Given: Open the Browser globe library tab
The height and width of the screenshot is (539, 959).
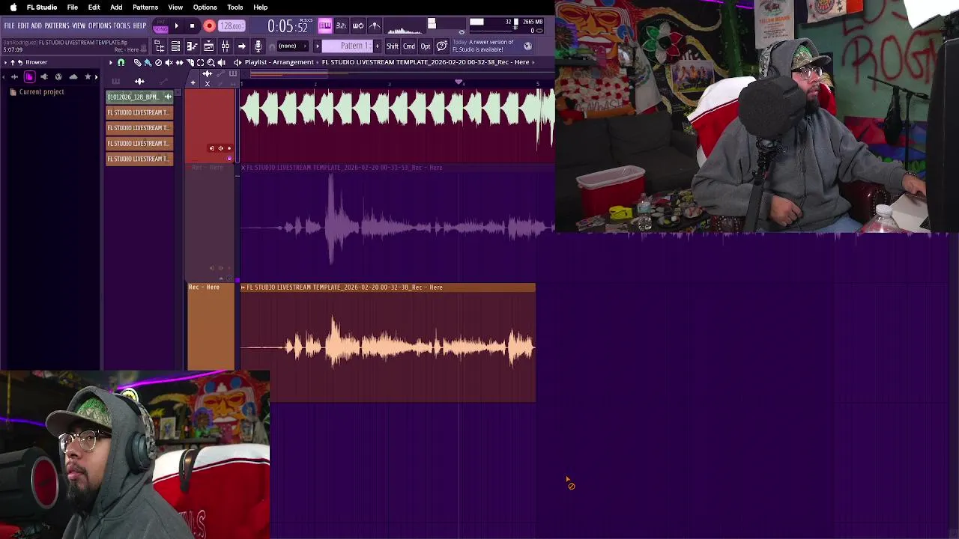Looking at the screenshot, I should (58, 76).
